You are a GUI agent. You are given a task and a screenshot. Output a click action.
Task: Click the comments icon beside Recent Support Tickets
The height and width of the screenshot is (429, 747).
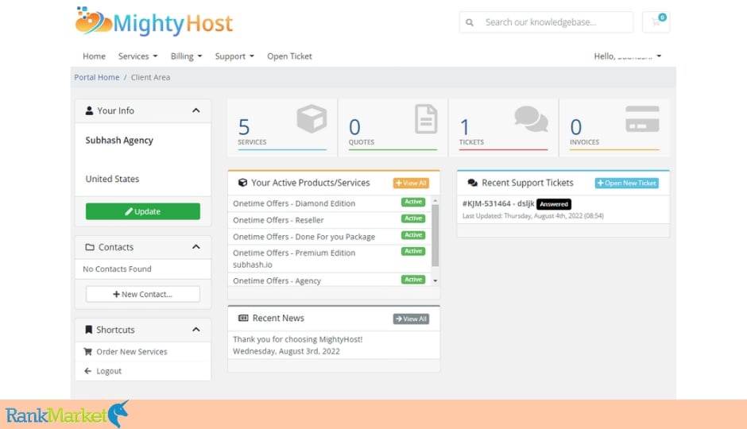[473, 183]
